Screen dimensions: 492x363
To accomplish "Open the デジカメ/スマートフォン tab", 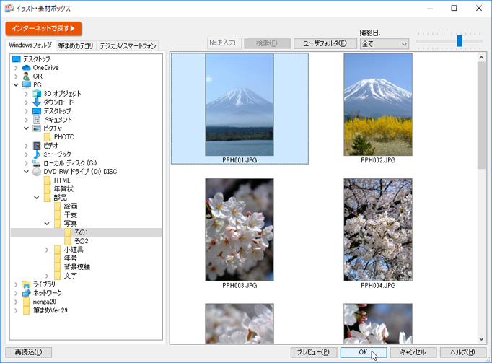I will [128, 46].
